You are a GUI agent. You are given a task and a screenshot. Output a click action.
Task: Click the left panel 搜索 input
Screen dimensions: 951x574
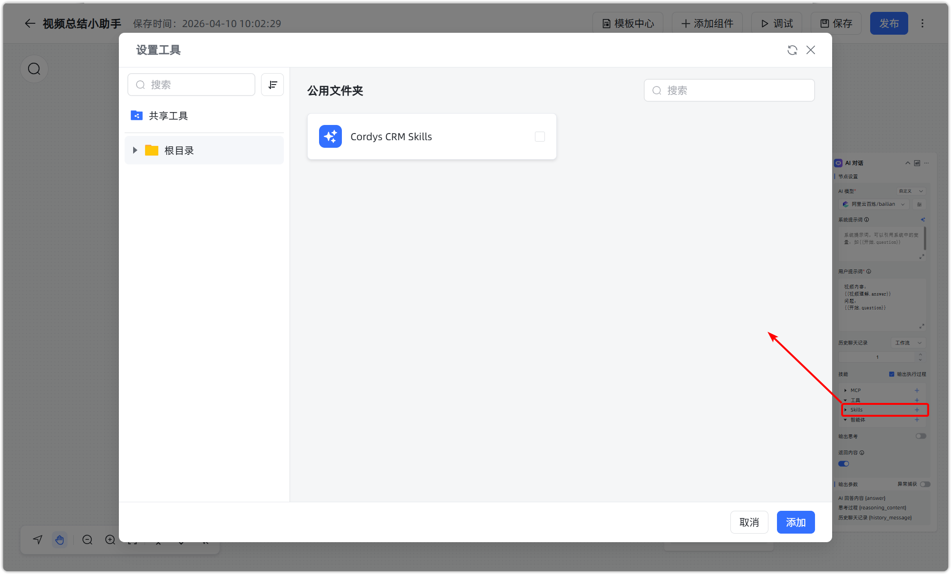(191, 85)
